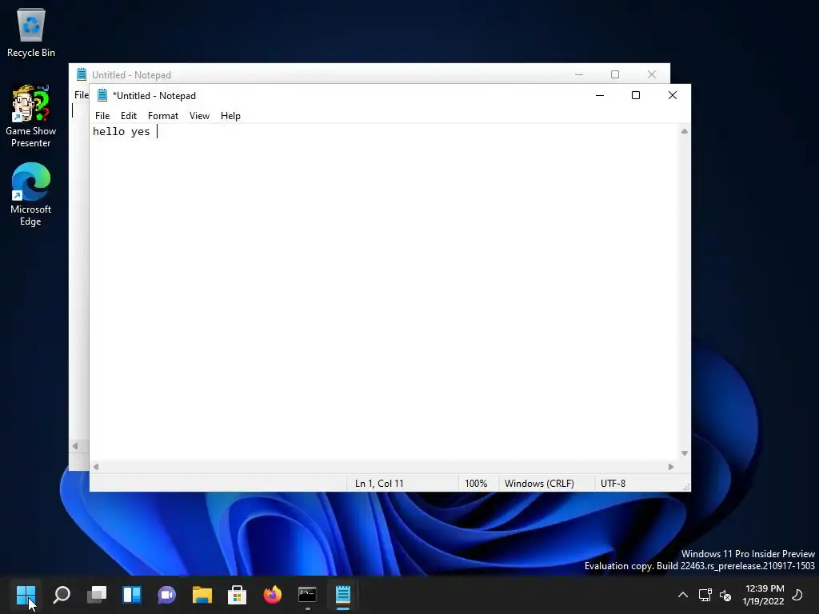Open Microsoft Edge desktop shortcut

click(x=31, y=194)
